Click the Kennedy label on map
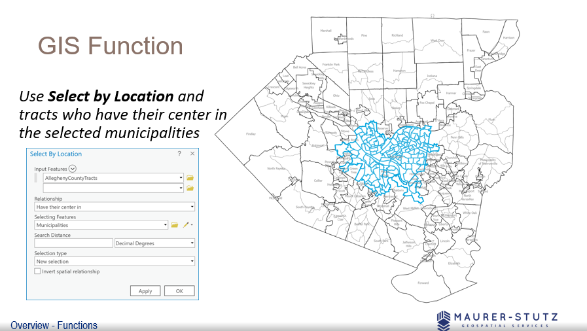Image resolution: width=587 pixels, height=331 pixels. (x=331, y=133)
